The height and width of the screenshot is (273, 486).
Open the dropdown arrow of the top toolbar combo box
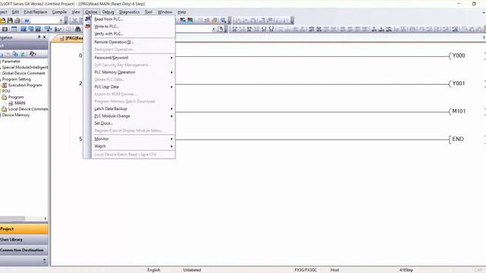click(61, 20)
